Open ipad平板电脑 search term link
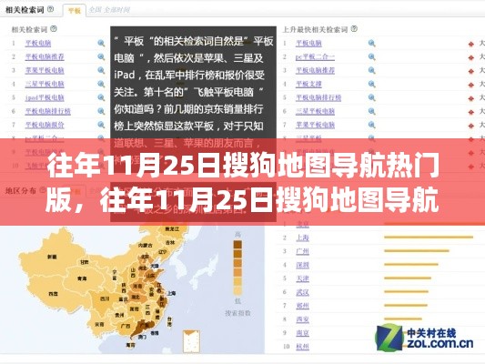This screenshot has width=485, height=364. tap(45, 97)
